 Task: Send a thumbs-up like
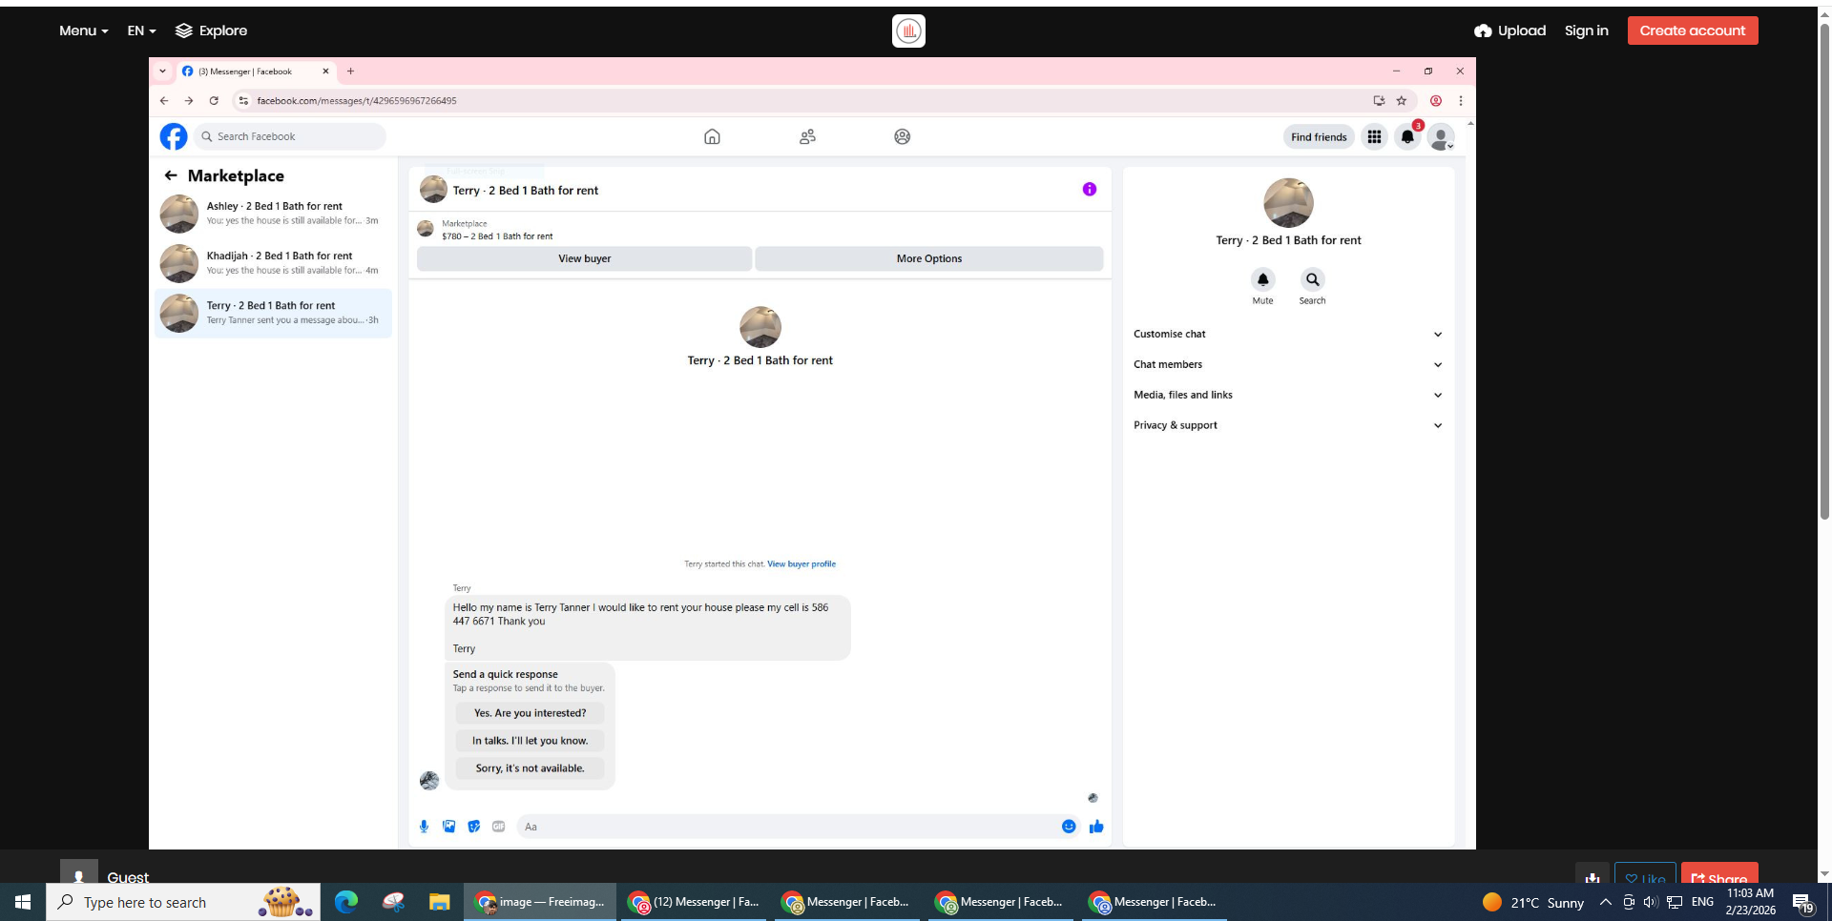tap(1096, 827)
